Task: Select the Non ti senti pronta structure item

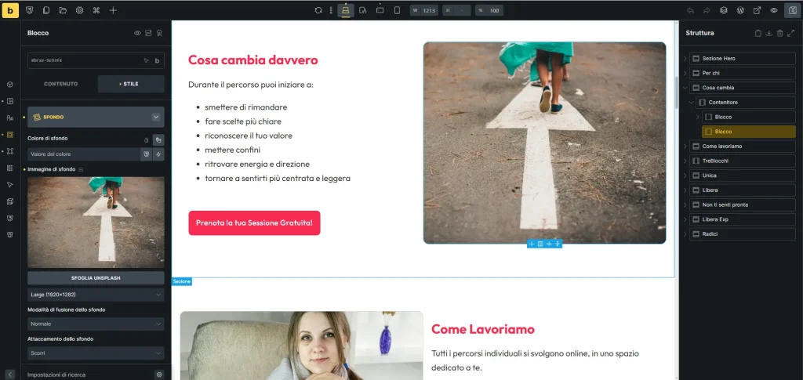Action: pos(742,204)
